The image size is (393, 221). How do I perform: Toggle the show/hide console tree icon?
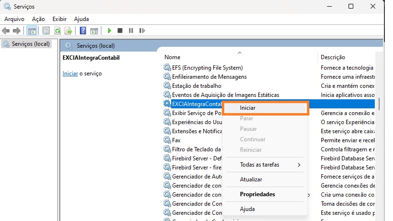coord(32,31)
